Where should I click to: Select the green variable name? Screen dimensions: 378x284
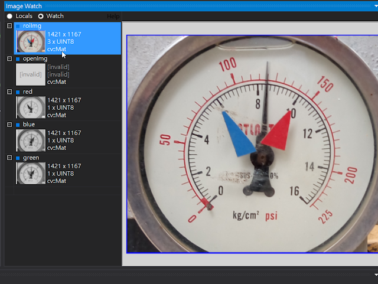31,158
